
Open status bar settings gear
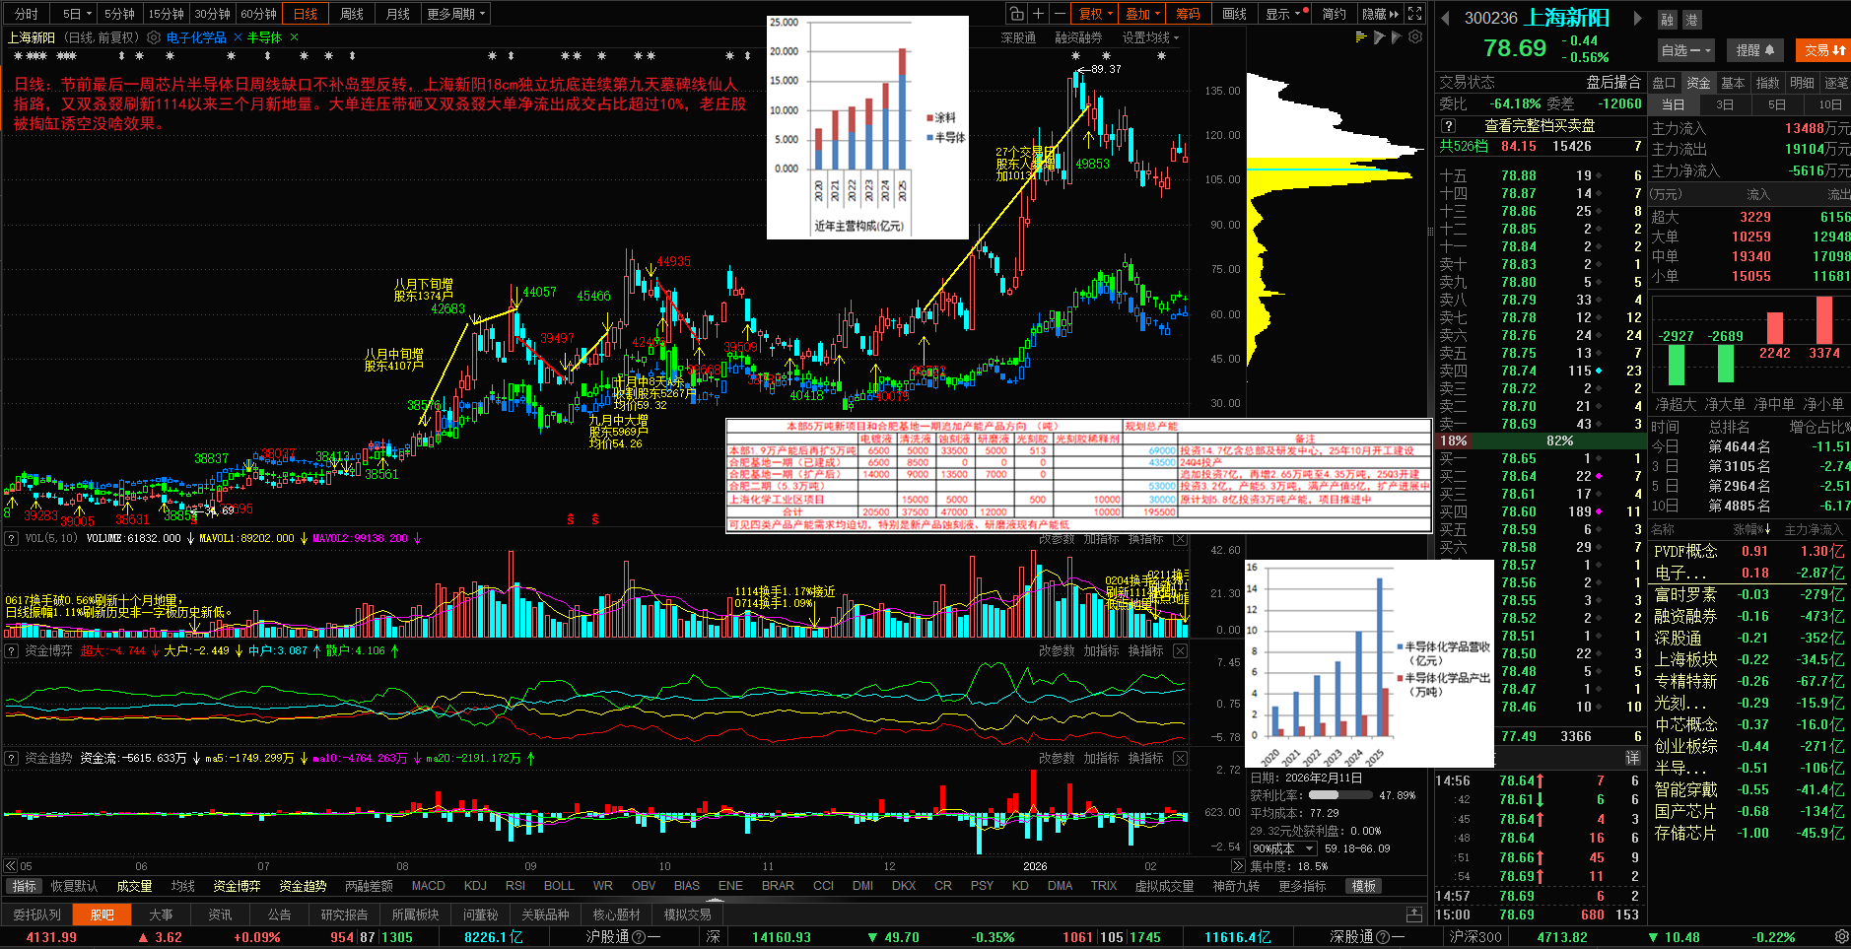pos(1841,937)
